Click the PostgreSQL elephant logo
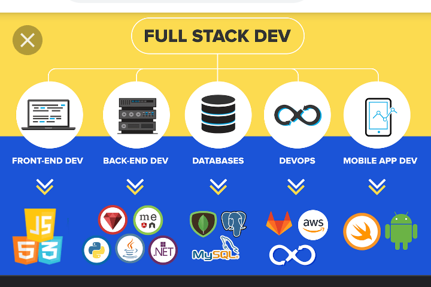 pos(233,223)
